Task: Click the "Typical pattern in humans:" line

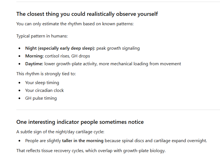Action: (x=42, y=36)
